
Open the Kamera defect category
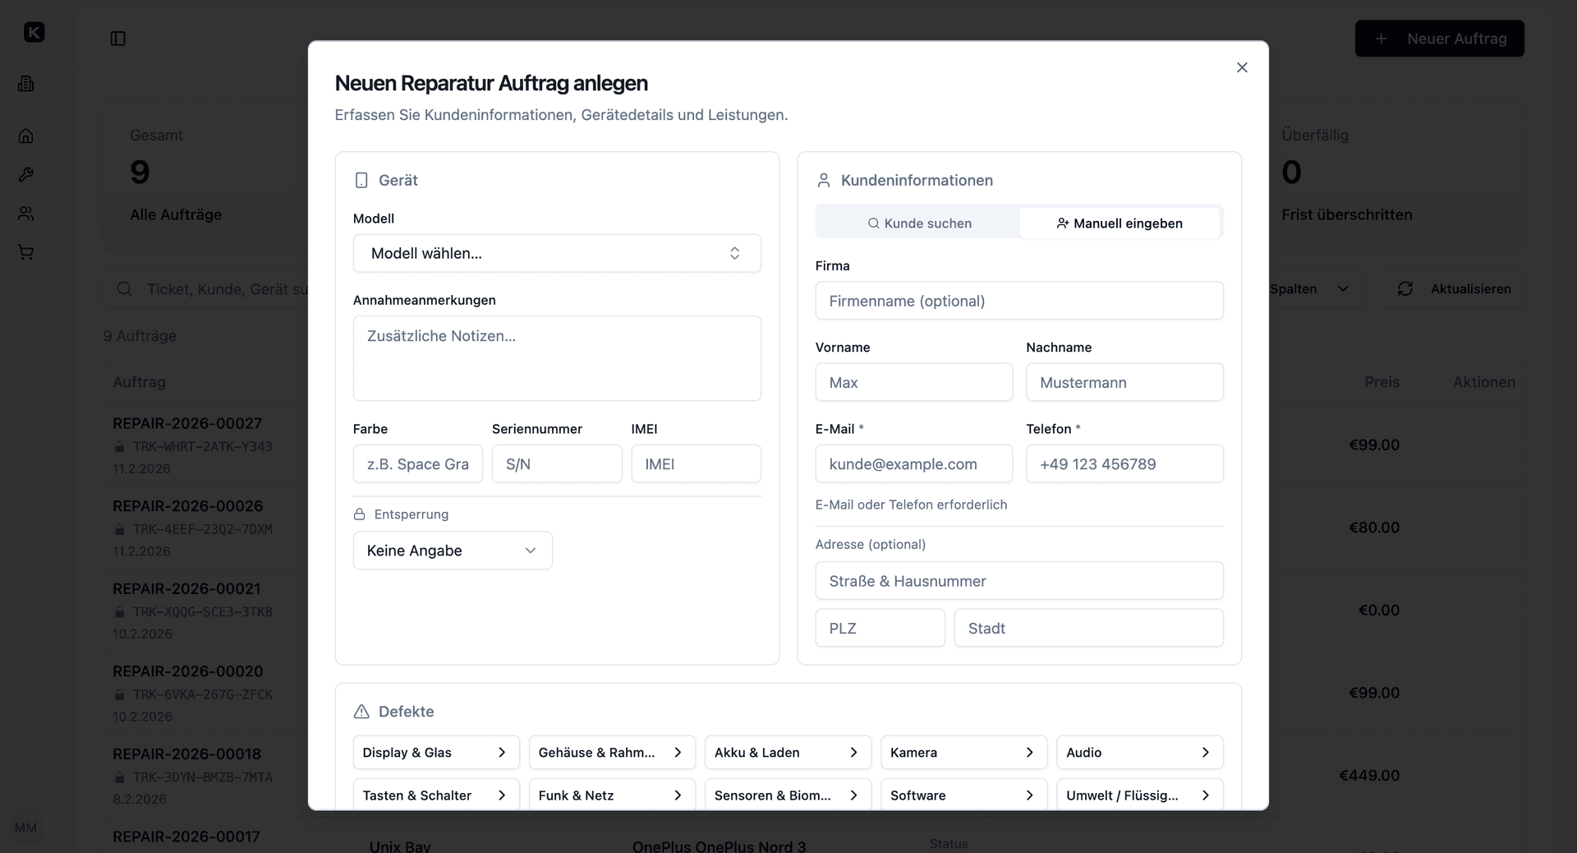tap(963, 752)
